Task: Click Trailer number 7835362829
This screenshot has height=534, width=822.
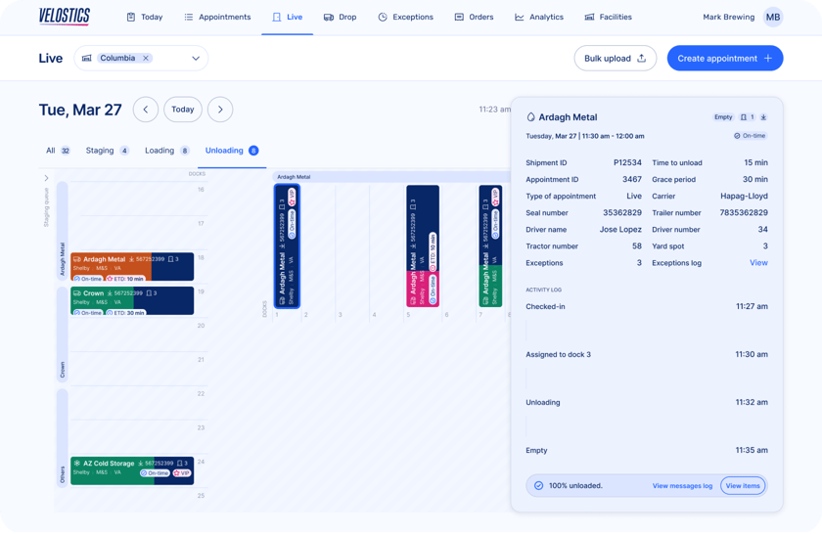Action: (x=744, y=213)
